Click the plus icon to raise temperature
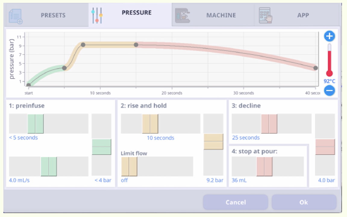Image resolution: width=347 pixels, height=217 pixels. [x=329, y=36]
